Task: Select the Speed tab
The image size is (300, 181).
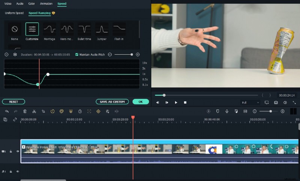Action: point(62,4)
